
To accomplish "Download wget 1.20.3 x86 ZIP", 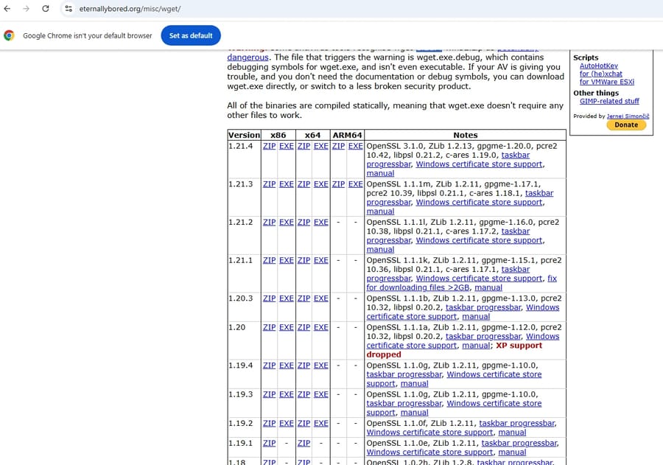I will 270,298.
